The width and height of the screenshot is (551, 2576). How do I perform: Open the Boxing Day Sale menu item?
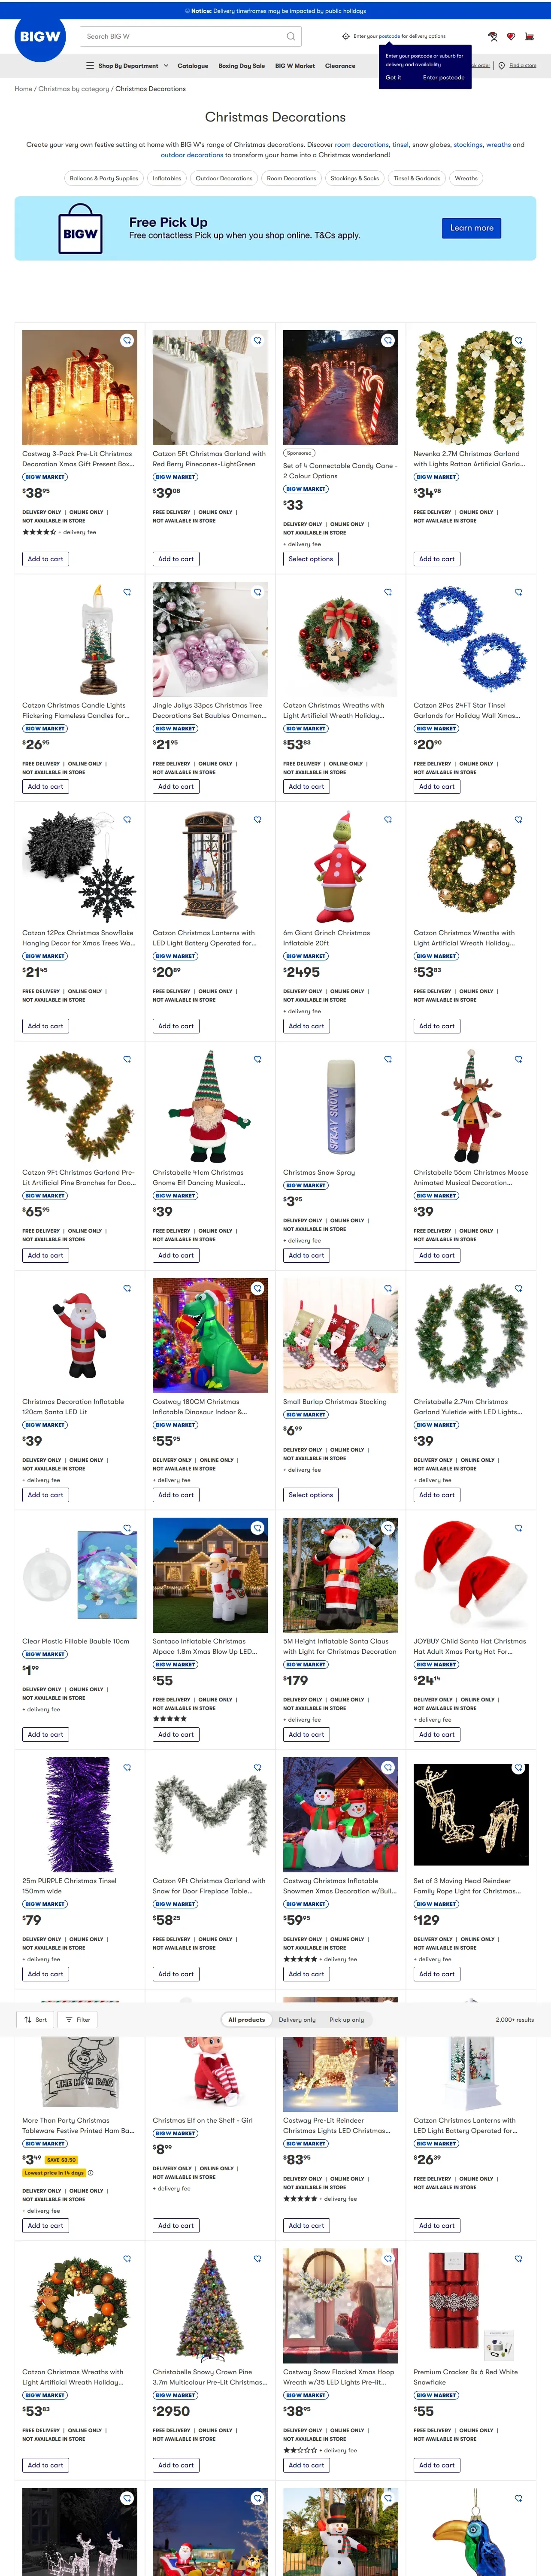242,66
